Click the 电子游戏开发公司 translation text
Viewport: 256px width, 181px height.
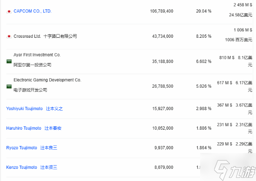30,90
